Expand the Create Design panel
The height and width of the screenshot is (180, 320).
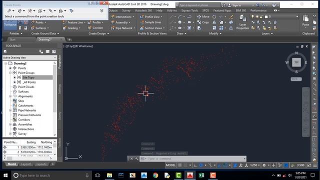[99, 33]
